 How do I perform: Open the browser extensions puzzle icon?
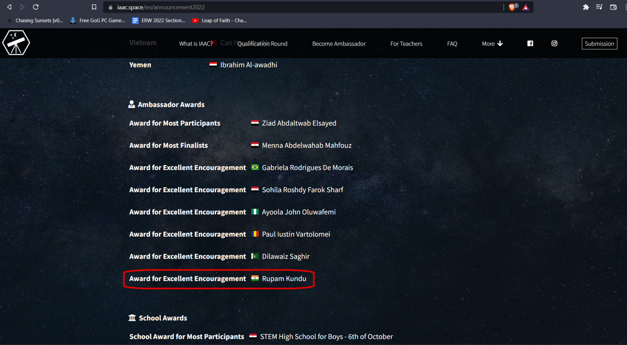586,7
